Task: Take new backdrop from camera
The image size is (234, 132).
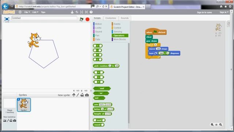Action: [15, 121]
